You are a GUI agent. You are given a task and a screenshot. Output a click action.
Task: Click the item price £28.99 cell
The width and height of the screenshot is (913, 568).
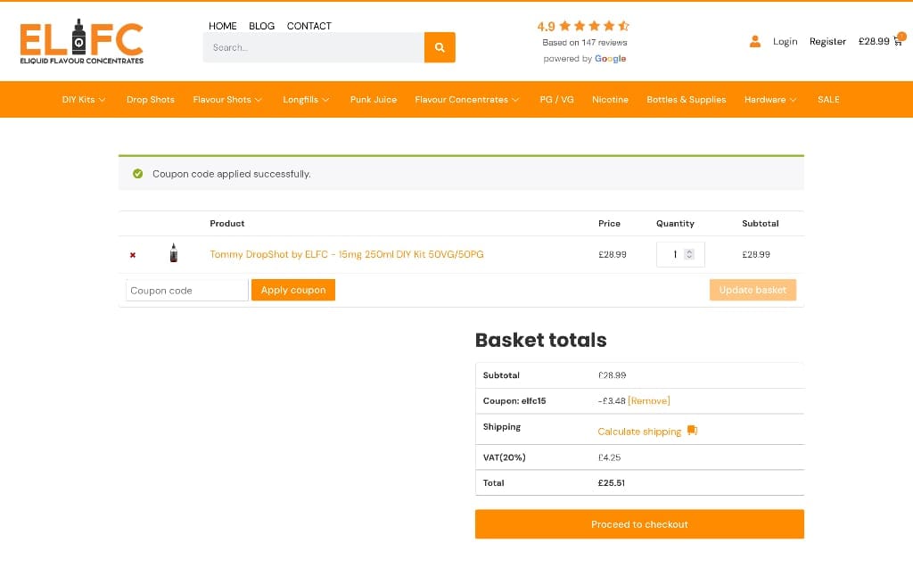tap(612, 255)
